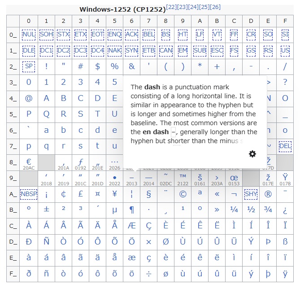Viewport: 300px width, 284px height.
Task: Click the copyright sign © cell
Action: point(183,194)
